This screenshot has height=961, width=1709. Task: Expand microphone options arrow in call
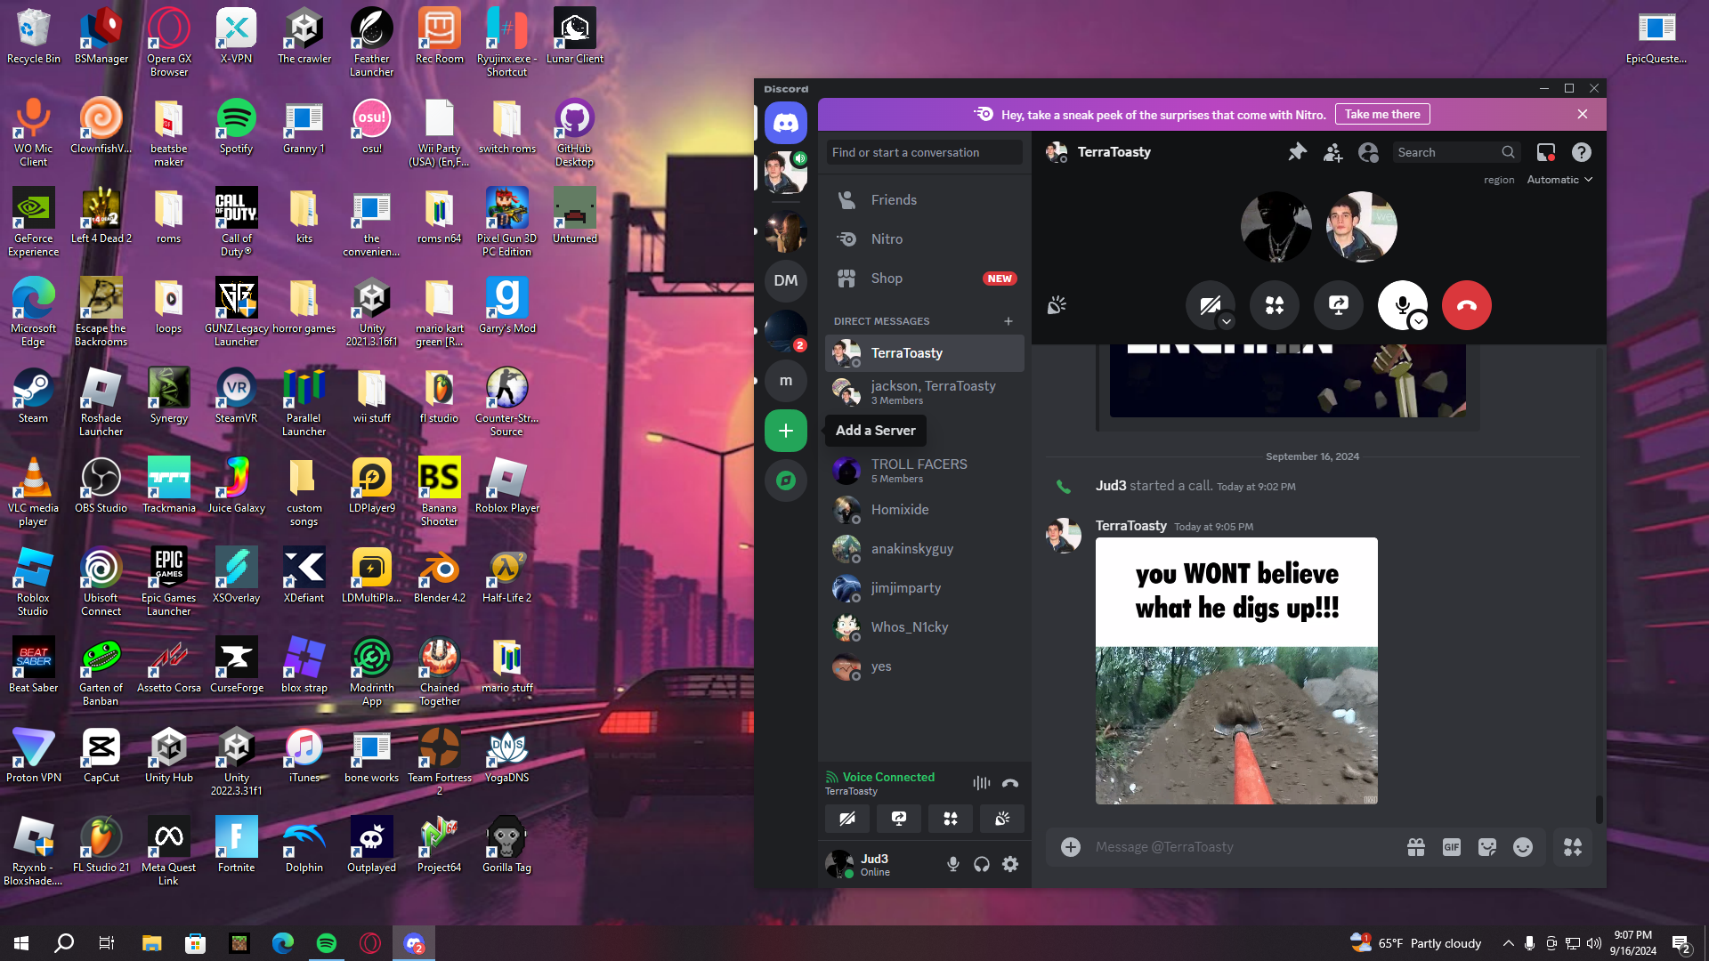pyautogui.click(x=1419, y=321)
